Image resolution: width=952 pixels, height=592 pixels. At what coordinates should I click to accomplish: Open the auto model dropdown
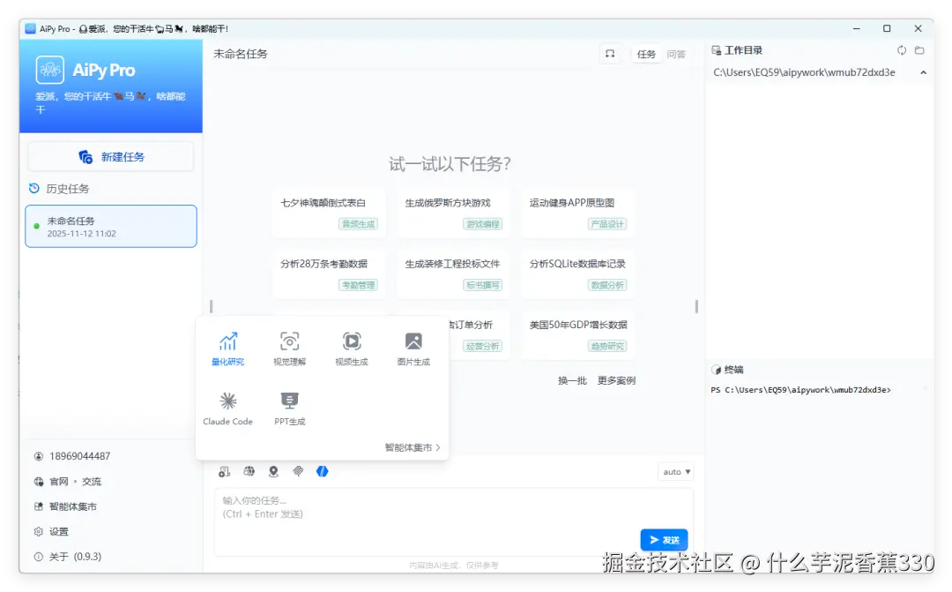coord(676,472)
